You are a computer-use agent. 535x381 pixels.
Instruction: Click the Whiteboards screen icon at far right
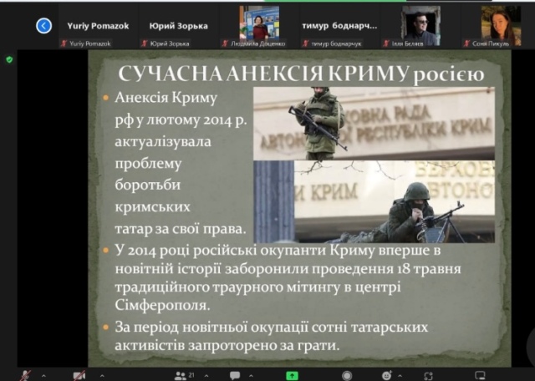point(480,375)
